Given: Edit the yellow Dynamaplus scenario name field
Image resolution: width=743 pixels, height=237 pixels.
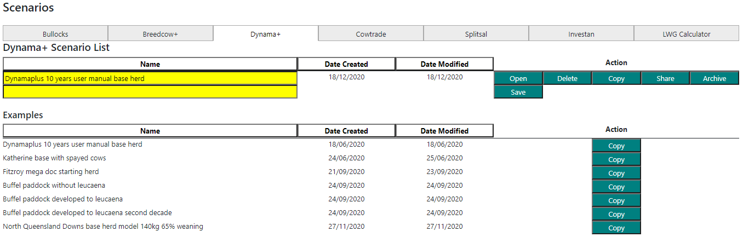Looking at the screenshot, I should [x=150, y=78].
